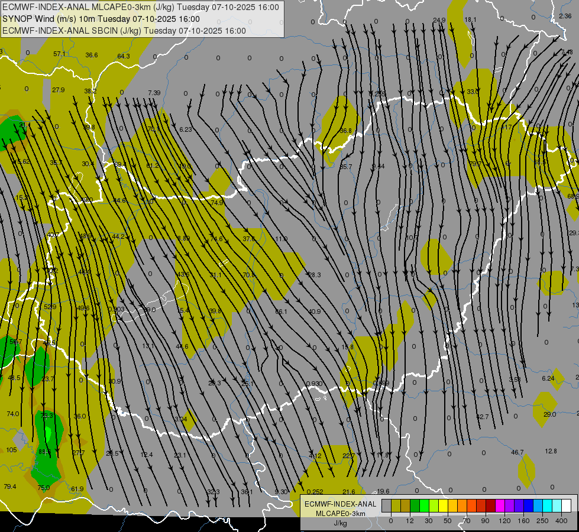Image resolution: width=579 pixels, height=532 pixels.
Task: Click the 0.903 value on the map
Action: coord(117,309)
